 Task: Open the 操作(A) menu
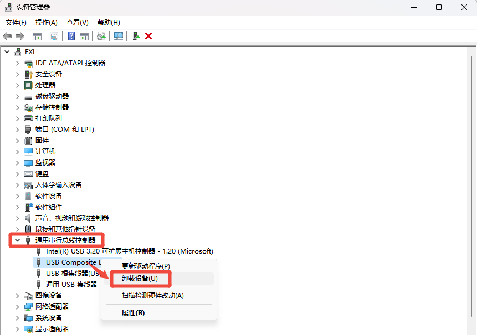[x=46, y=23]
